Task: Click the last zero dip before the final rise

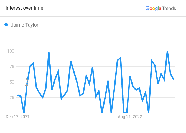Action: pyautogui.click(x=149, y=112)
